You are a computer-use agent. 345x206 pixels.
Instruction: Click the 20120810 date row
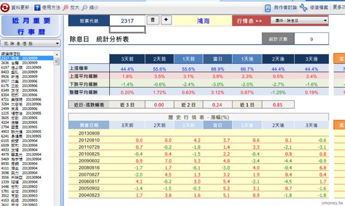click(199, 140)
